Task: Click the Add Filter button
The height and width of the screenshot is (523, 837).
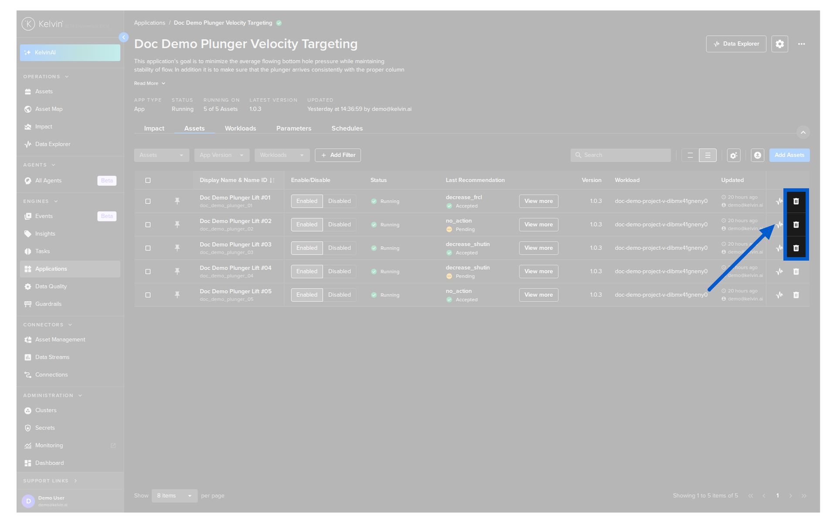Action: click(338, 155)
